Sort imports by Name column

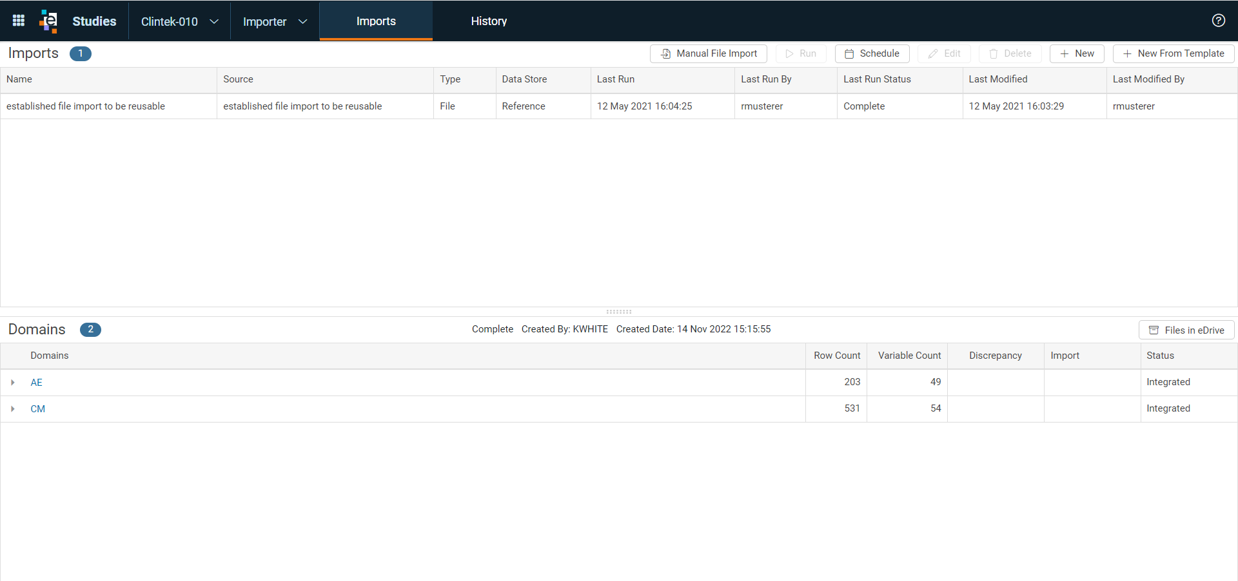[108, 79]
